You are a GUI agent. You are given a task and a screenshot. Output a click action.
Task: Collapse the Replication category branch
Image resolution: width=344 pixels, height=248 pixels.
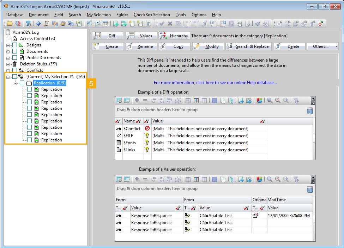[15, 83]
